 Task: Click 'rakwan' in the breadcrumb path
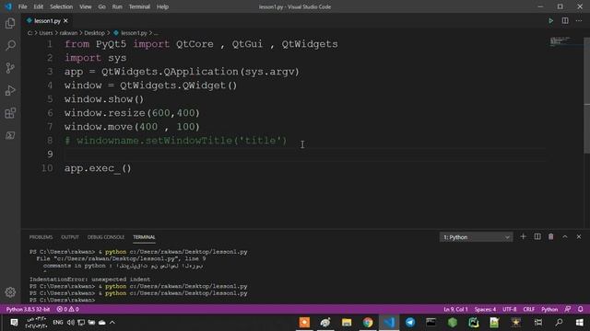68,33
